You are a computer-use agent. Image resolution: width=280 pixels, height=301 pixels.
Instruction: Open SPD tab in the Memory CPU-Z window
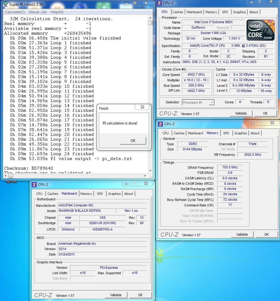tap(226, 133)
